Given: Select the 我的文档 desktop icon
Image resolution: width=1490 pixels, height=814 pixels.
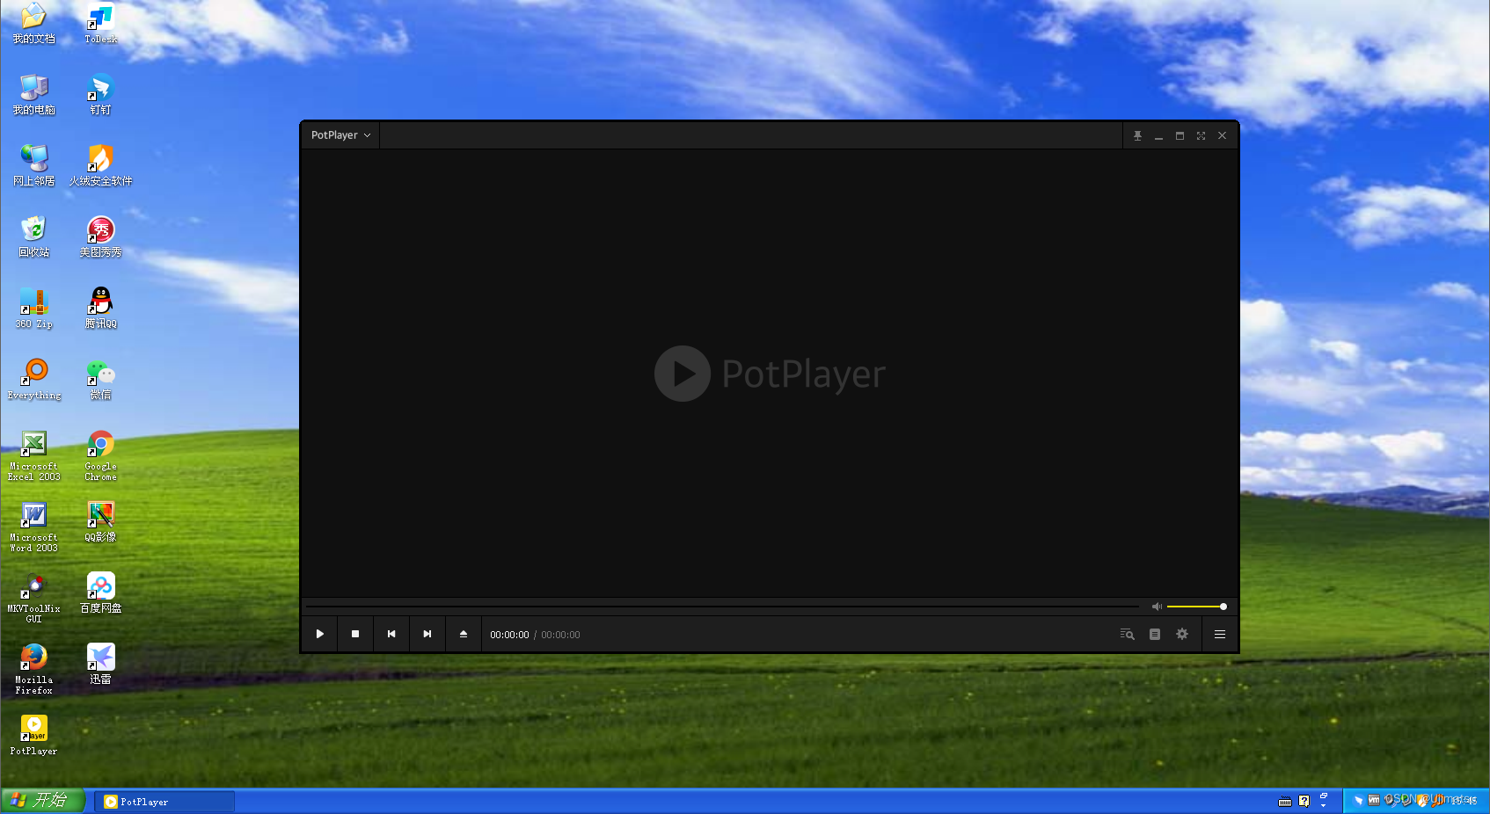Looking at the screenshot, I should point(33,24).
